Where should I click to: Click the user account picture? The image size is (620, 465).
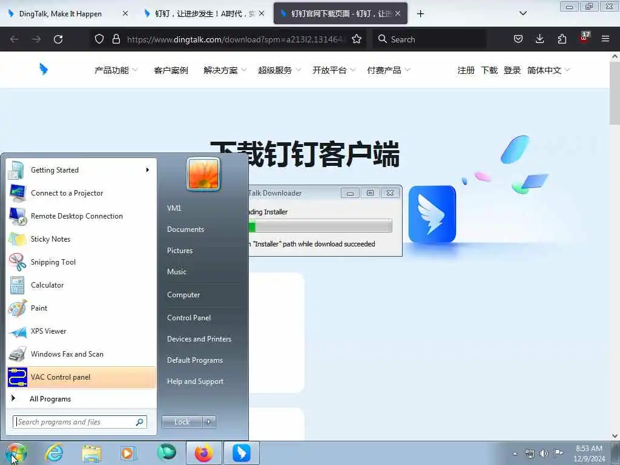pos(203,174)
